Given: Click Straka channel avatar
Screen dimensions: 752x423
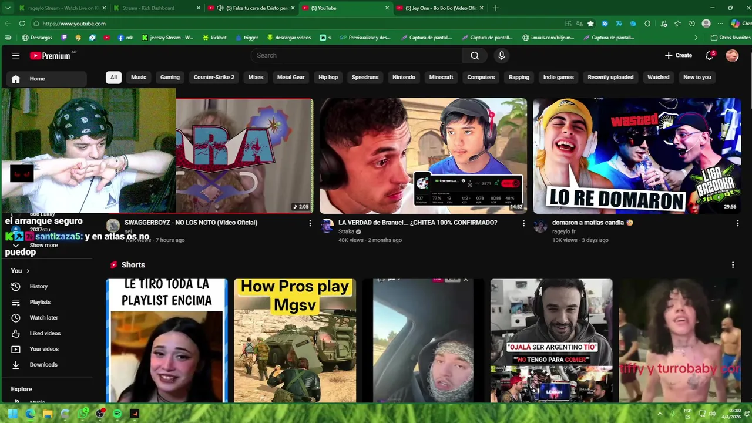Looking at the screenshot, I should tap(327, 226).
